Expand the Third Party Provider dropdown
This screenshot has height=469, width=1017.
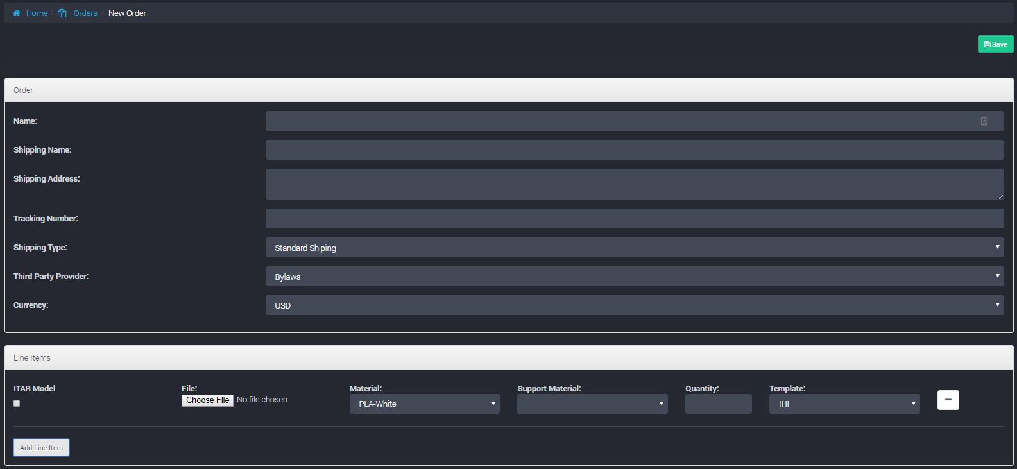pyautogui.click(x=634, y=277)
